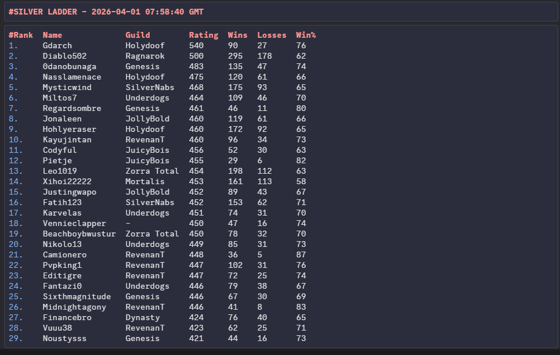Image resolution: width=560 pixels, height=355 pixels.
Task: Click rating 540 in Gdarch row
Action: coord(196,45)
